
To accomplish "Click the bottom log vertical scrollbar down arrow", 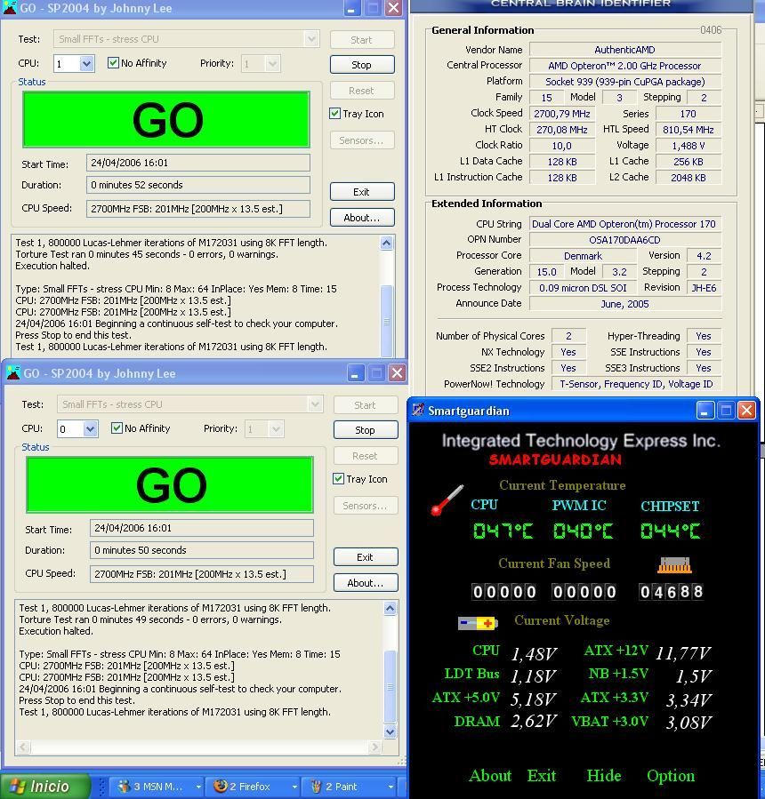I will (x=391, y=731).
